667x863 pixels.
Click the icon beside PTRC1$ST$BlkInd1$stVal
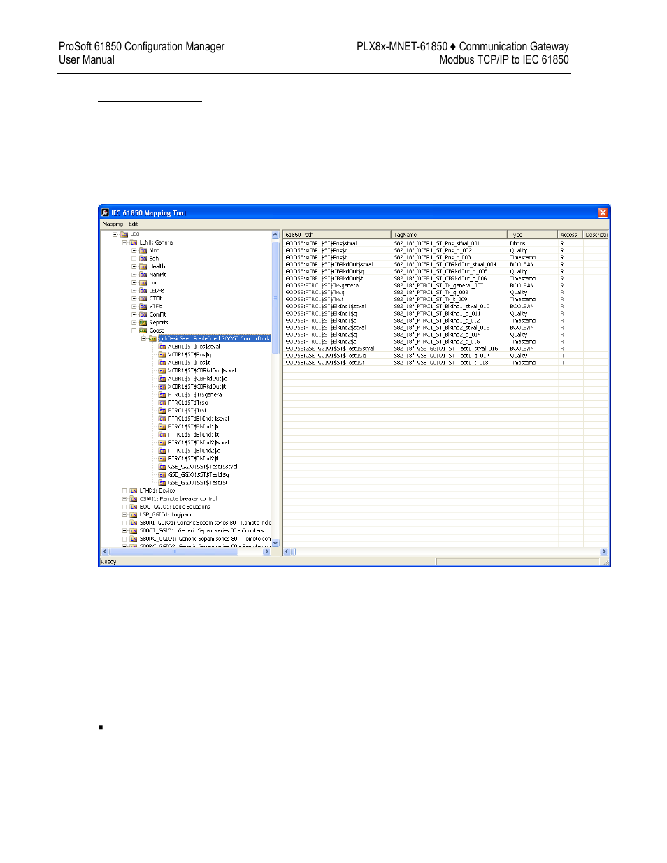tap(163, 419)
